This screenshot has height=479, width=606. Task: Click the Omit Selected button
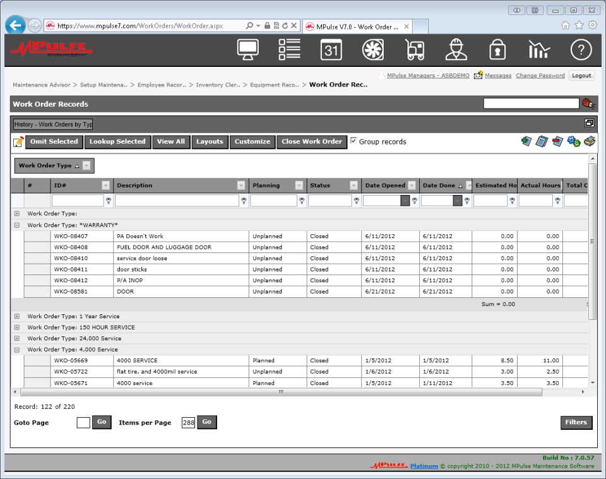click(x=54, y=142)
